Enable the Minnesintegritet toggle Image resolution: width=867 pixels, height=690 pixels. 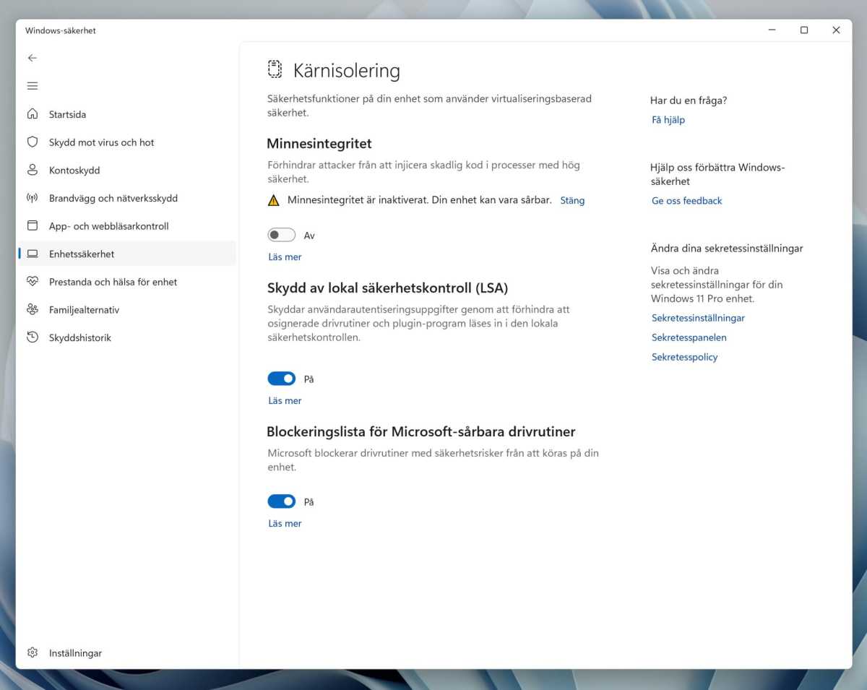point(281,235)
